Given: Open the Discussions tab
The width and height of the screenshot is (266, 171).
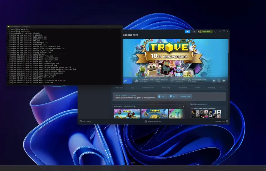Looking at the screenshot, I should click(182, 88).
